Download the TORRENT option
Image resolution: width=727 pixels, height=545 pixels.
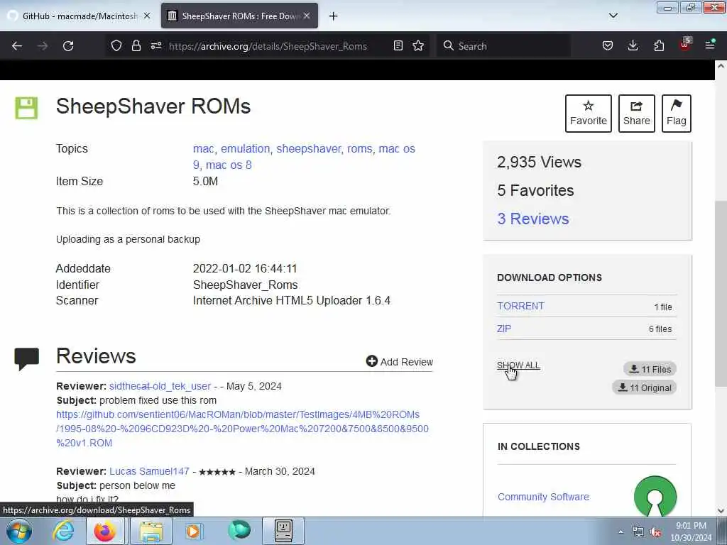[520, 307]
